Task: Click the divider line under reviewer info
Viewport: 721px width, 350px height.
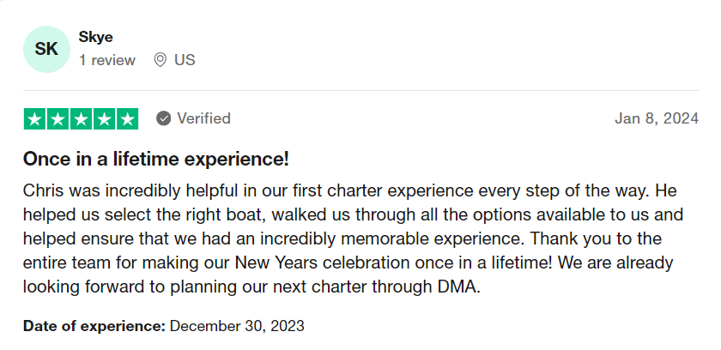Action: tap(361, 90)
